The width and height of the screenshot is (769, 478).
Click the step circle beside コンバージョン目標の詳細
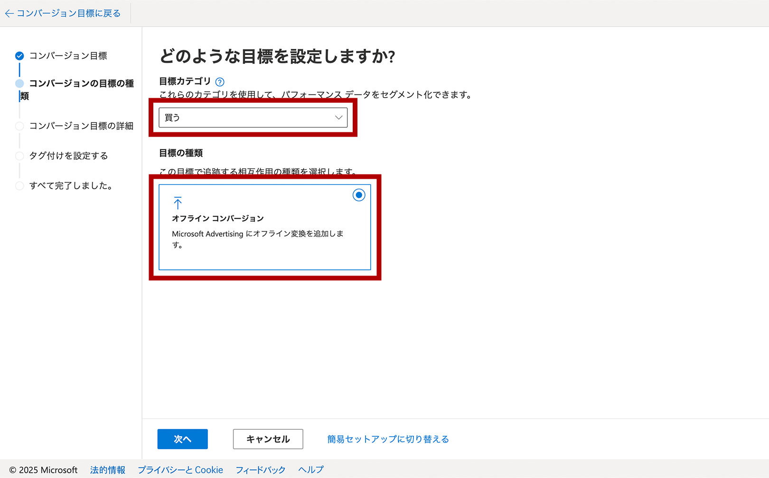tap(19, 126)
